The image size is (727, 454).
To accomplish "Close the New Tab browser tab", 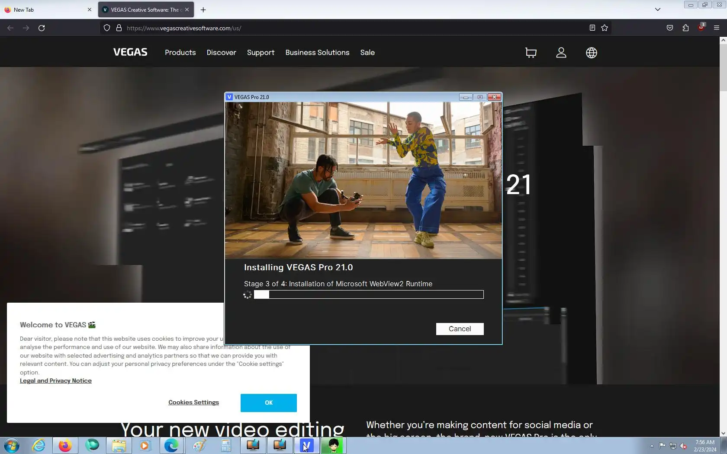I will point(90,10).
